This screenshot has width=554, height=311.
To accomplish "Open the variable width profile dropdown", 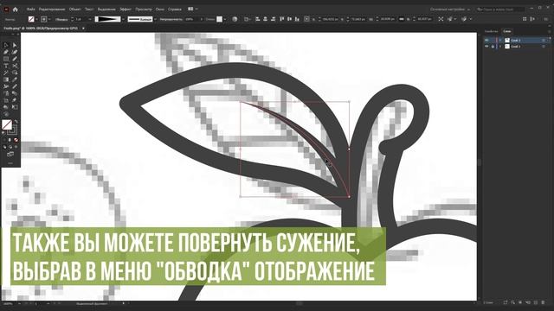I will [x=123, y=19].
